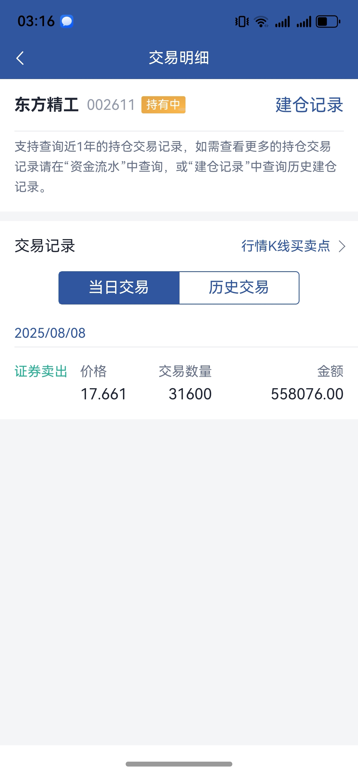The image size is (358, 772).
Task: Expand the chevron beside 行情K线买卖点
Action: tap(342, 246)
